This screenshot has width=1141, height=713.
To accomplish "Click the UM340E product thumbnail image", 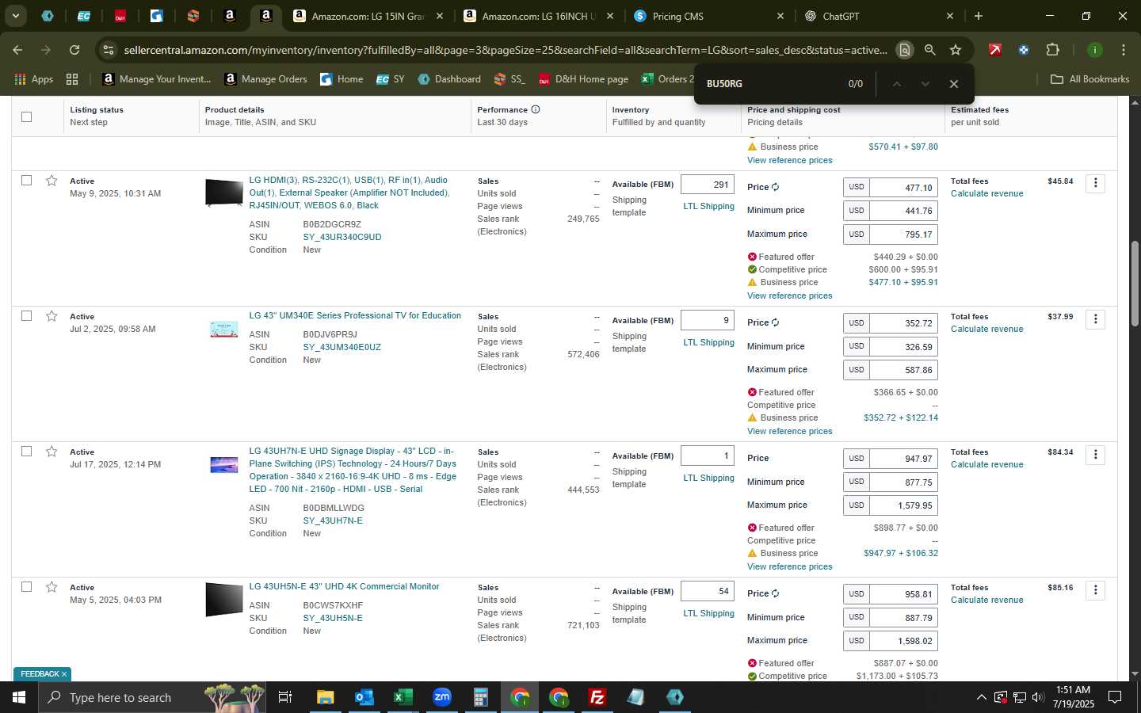I will (223, 330).
